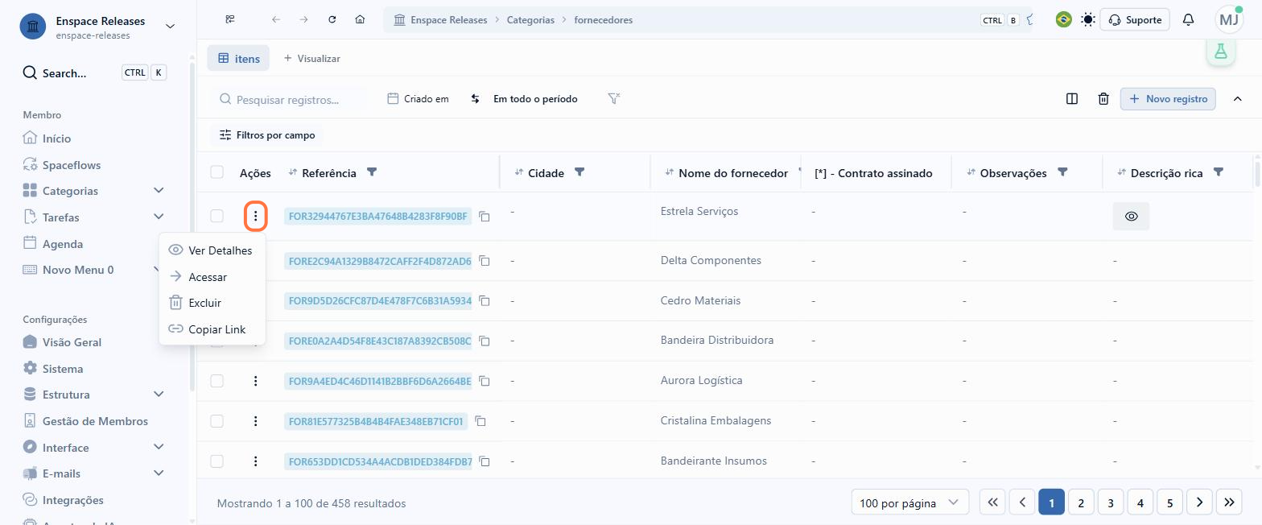1262x525 pixels.
Task: Go to page 2
Action: (x=1081, y=502)
